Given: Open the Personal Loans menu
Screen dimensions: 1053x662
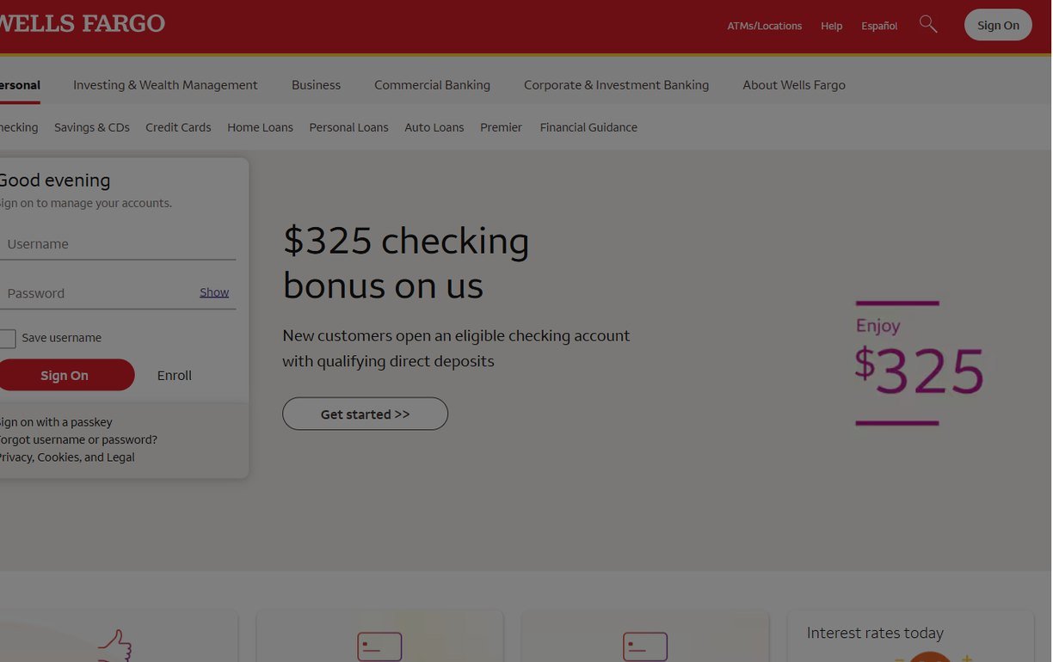Looking at the screenshot, I should [x=348, y=127].
